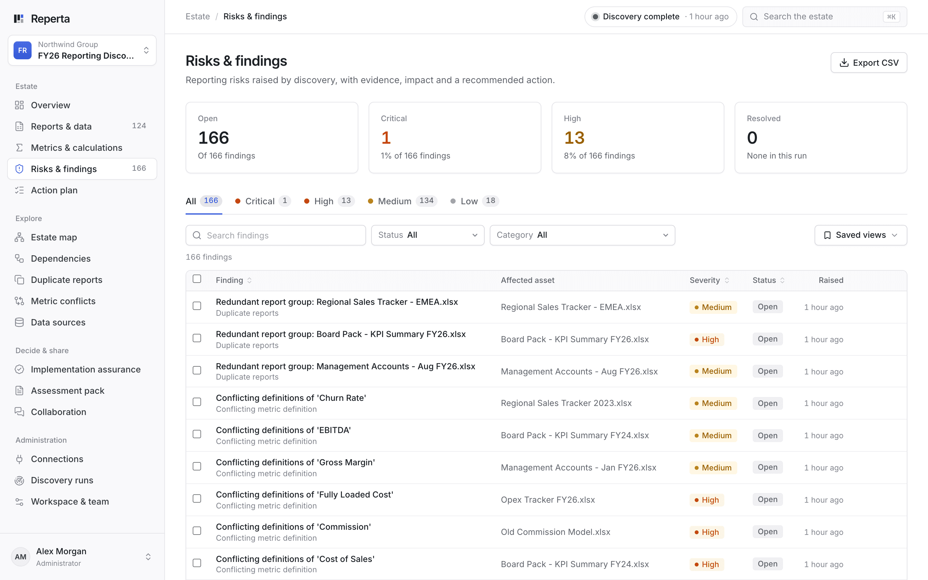Sort findings by Severity column
Screen dimensions: 928x580
tap(709, 280)
